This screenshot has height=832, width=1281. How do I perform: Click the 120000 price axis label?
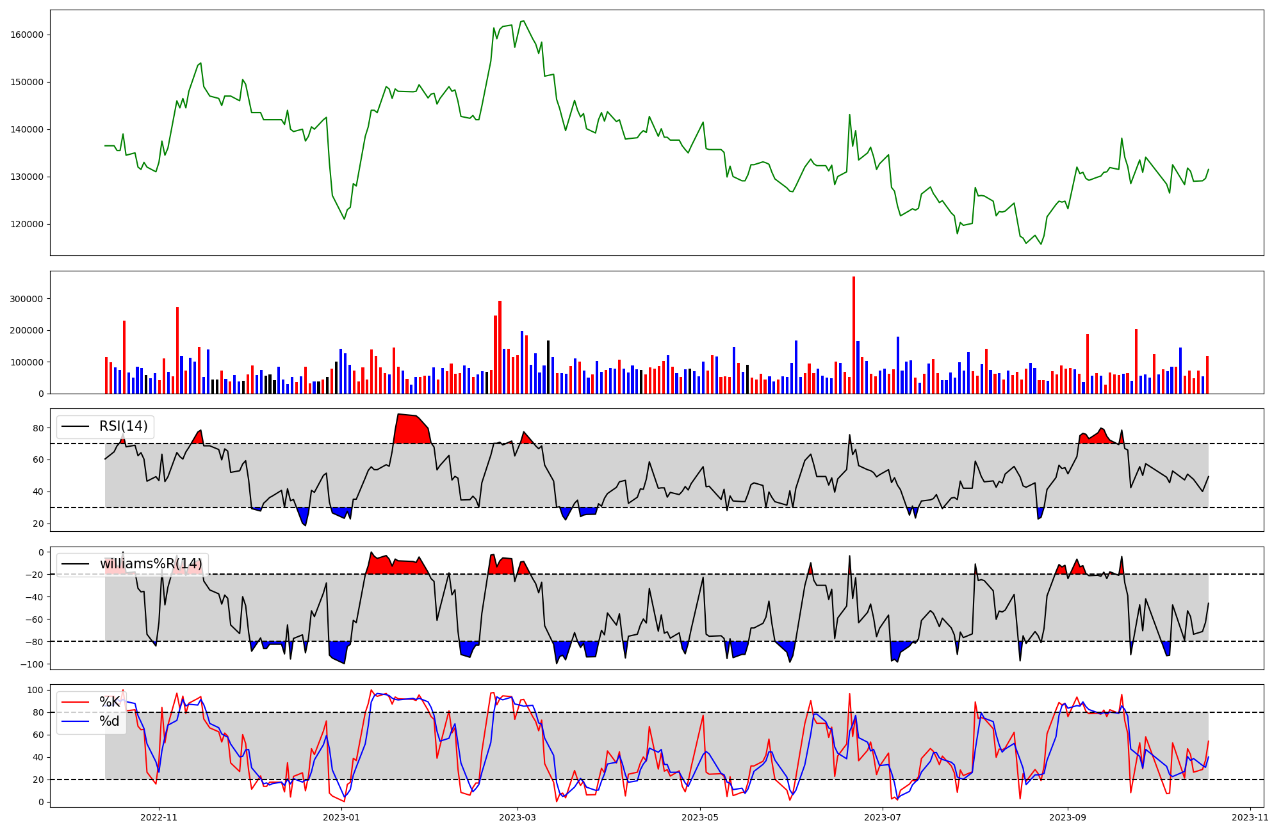27,224
